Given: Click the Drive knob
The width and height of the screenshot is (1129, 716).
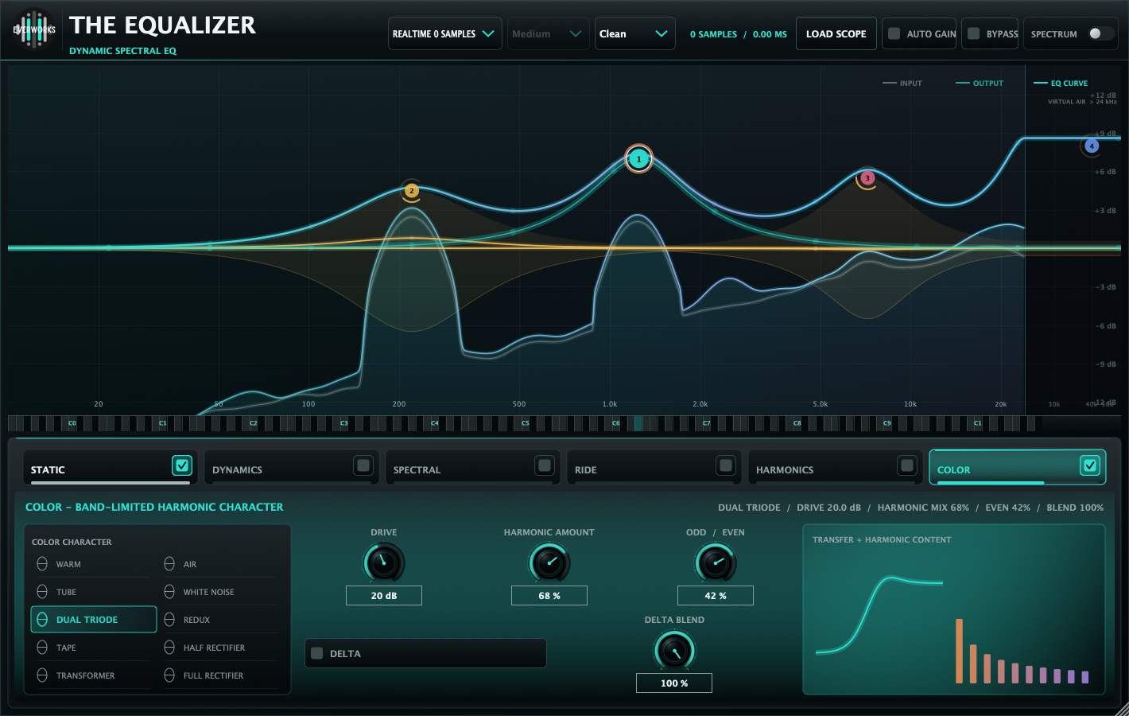Looking at the screenshot, I should point(384,563).
